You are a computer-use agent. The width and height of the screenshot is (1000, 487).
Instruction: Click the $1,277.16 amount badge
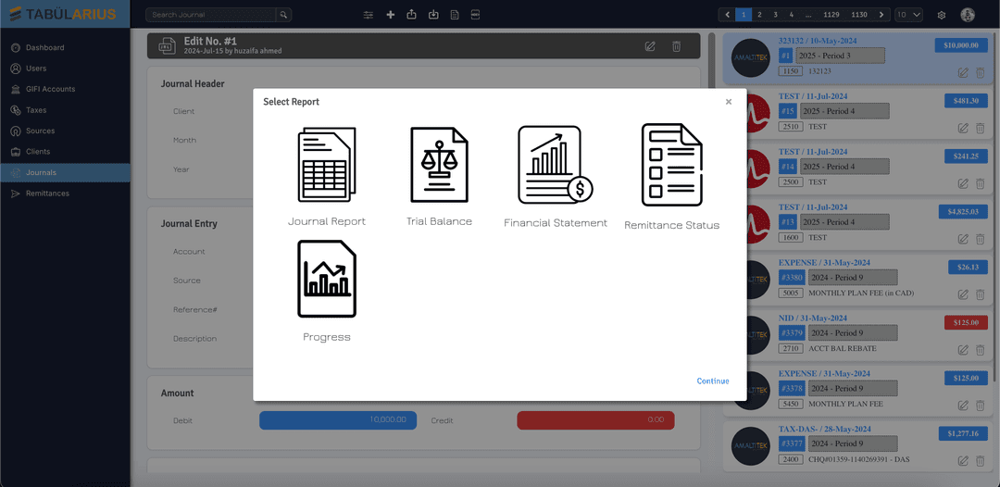pos(963,433)
